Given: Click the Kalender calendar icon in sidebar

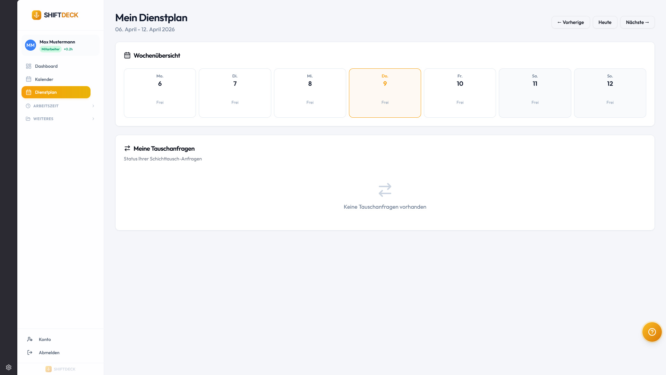Looking at the screenshot, I should point(28,79).
